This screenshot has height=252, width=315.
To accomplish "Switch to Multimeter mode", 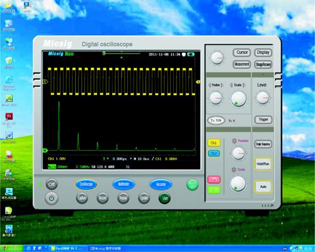I will point(123,185).
